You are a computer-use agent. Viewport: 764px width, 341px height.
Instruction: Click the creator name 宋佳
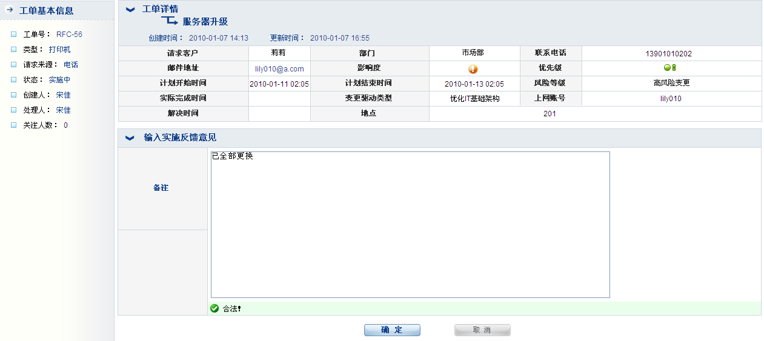(x=63, y=95)
